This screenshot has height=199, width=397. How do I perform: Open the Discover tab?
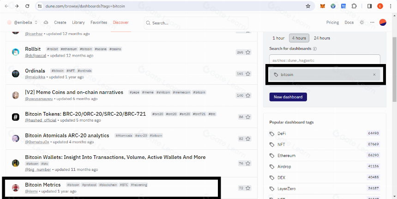[121, 23]
